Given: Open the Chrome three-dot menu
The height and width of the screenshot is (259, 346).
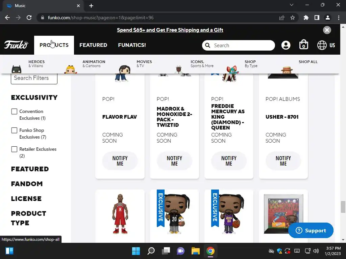Looking at the screenshot, I should pos(339,18).
